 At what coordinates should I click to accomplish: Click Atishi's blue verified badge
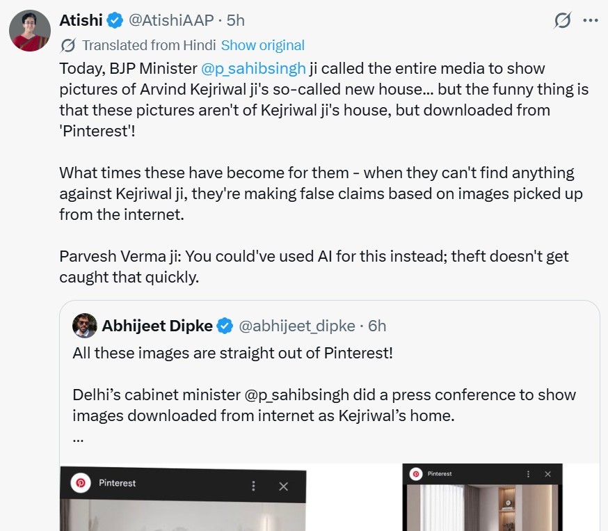tap(115, 21)
